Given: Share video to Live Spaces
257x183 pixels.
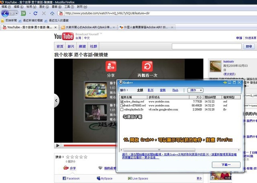Looking at the screenshot, I should pos(138,179).
